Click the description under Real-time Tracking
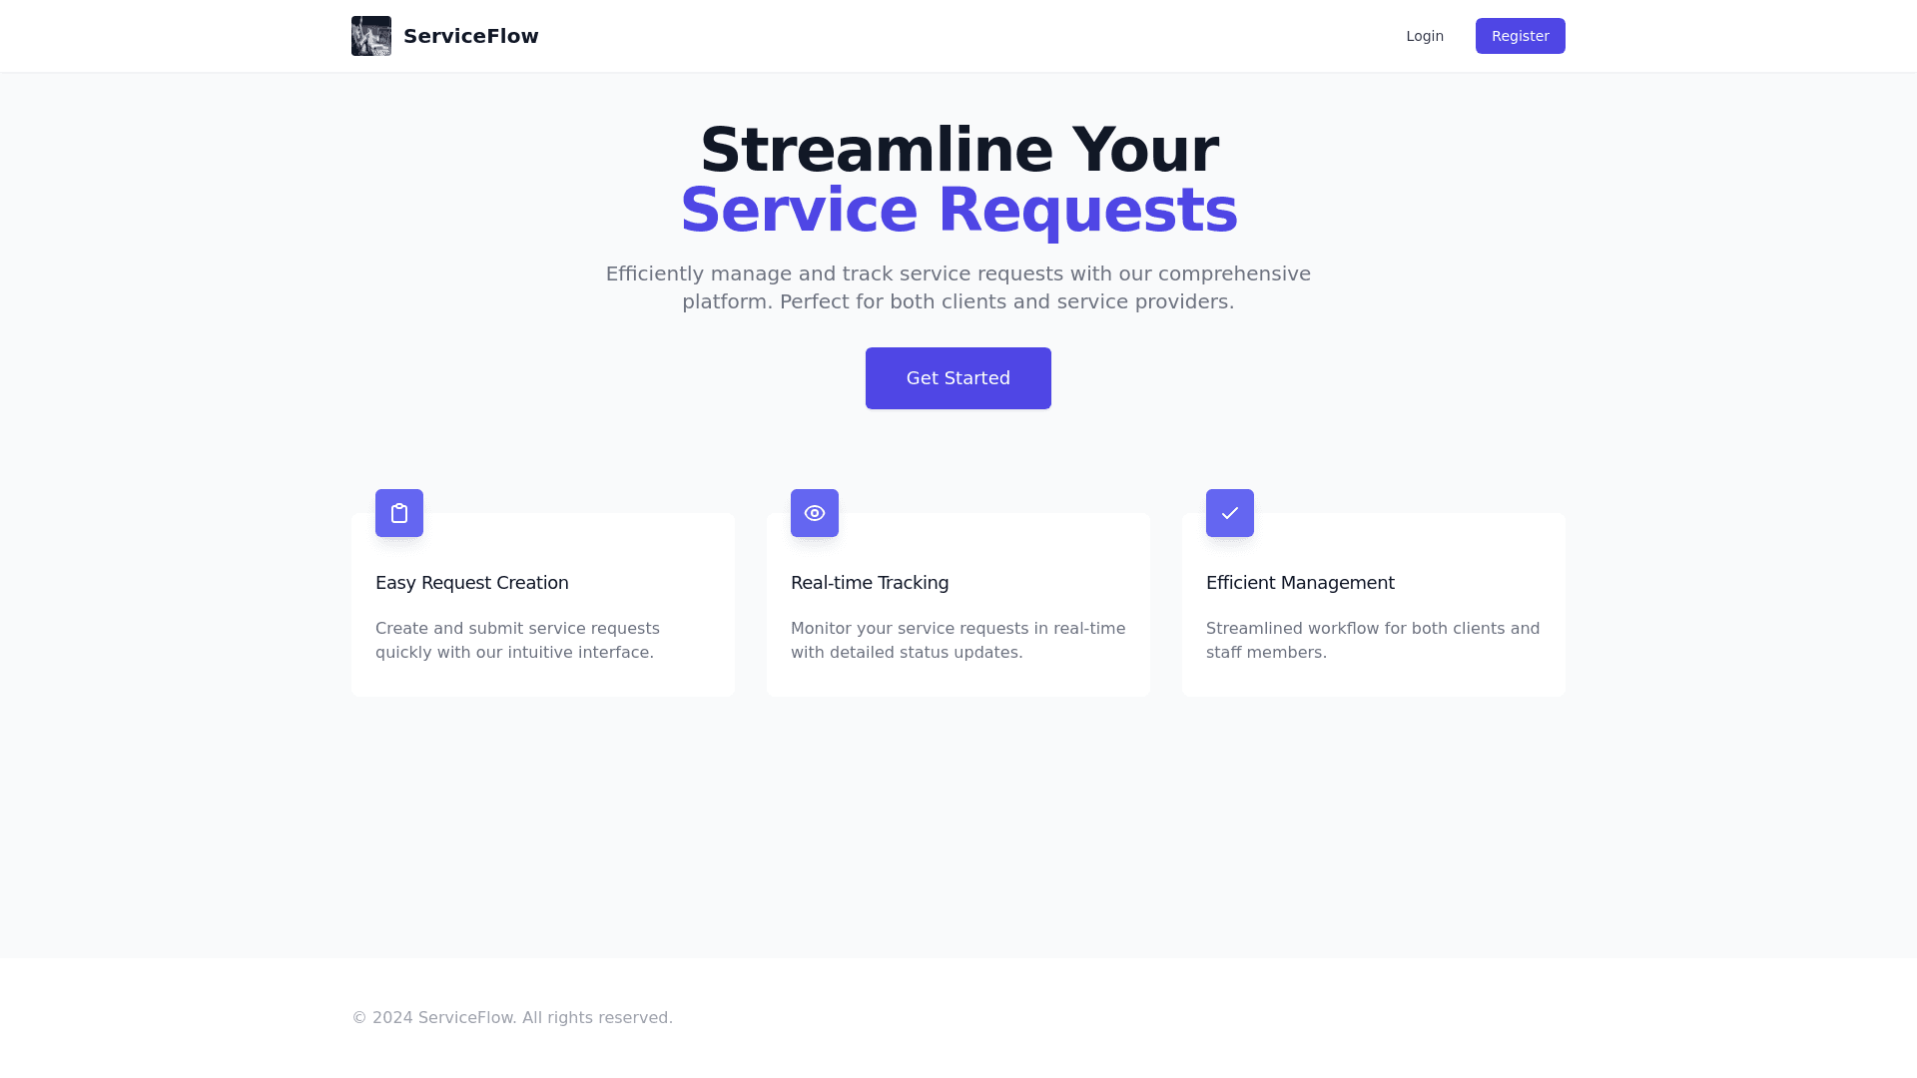The width and height of the screenshot is (1917, 1078). [958, 640]
